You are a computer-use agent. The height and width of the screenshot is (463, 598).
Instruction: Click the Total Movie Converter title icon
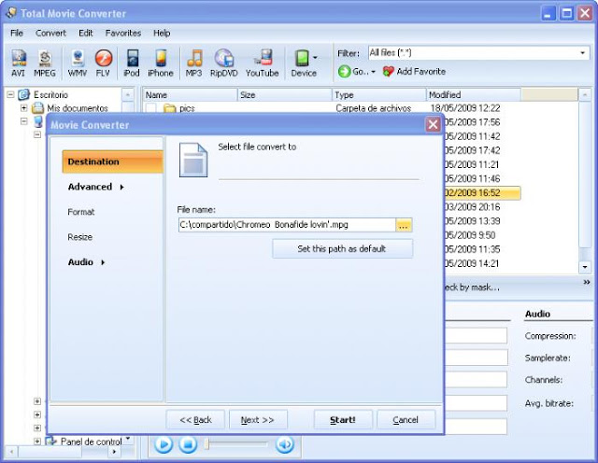11,13
